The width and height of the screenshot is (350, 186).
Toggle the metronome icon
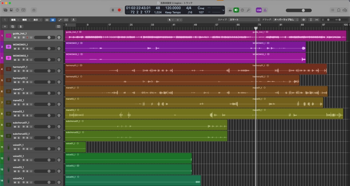(265, 10)
